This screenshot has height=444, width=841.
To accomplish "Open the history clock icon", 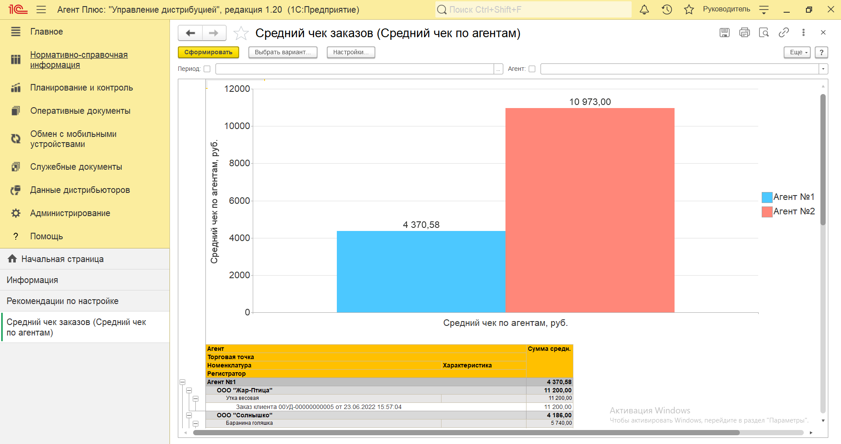I will point(667,9).
